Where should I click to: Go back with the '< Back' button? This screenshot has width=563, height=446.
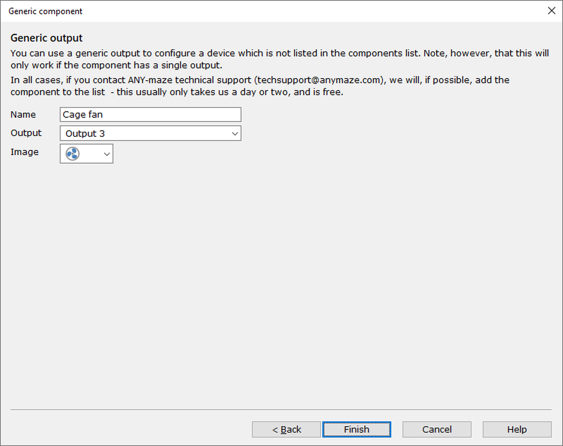(x=286, y=429)
